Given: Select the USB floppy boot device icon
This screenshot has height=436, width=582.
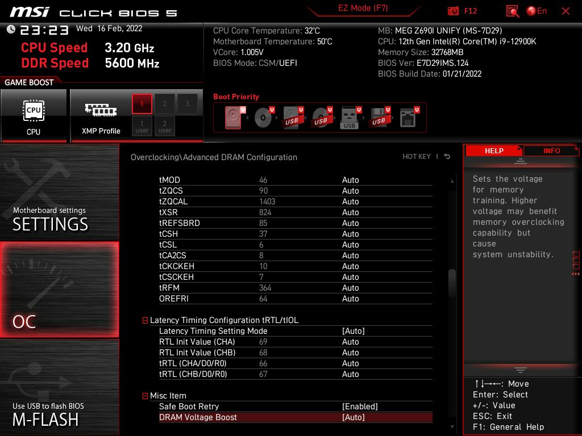Looking at the screenshot, I should [x=379, y=118].
